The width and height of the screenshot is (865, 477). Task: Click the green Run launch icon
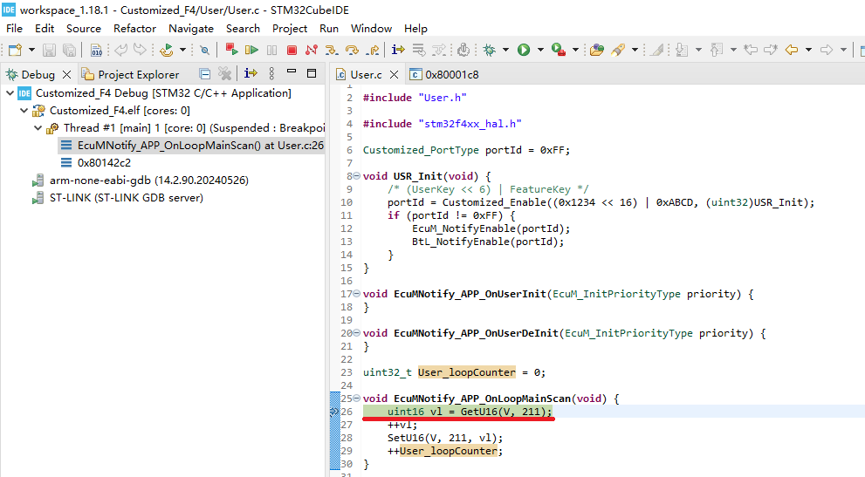(x=524, y=51)
